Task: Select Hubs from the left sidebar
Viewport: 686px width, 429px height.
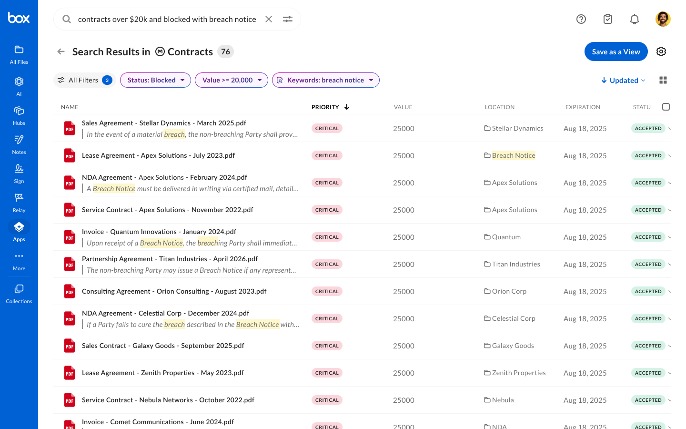Action: [19, 115]
